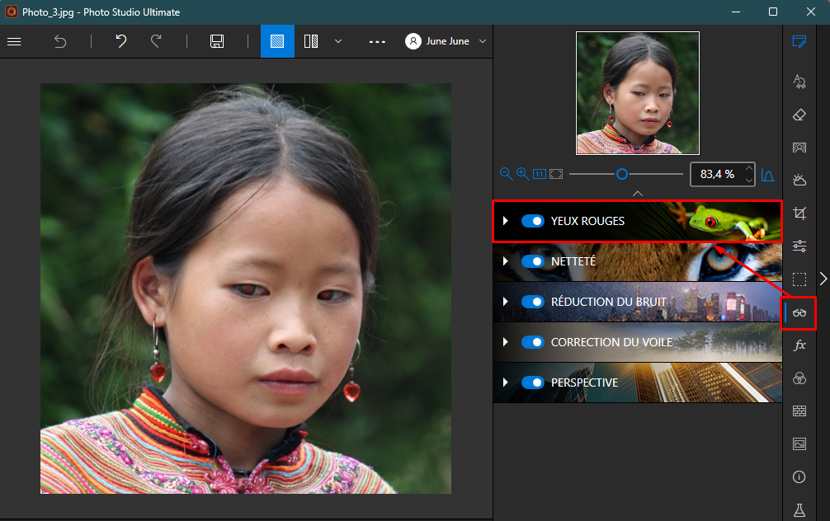Open the Erase tool with eraser icon
The height and width of the screenshot is (521, 830).
tap(799, 115)
